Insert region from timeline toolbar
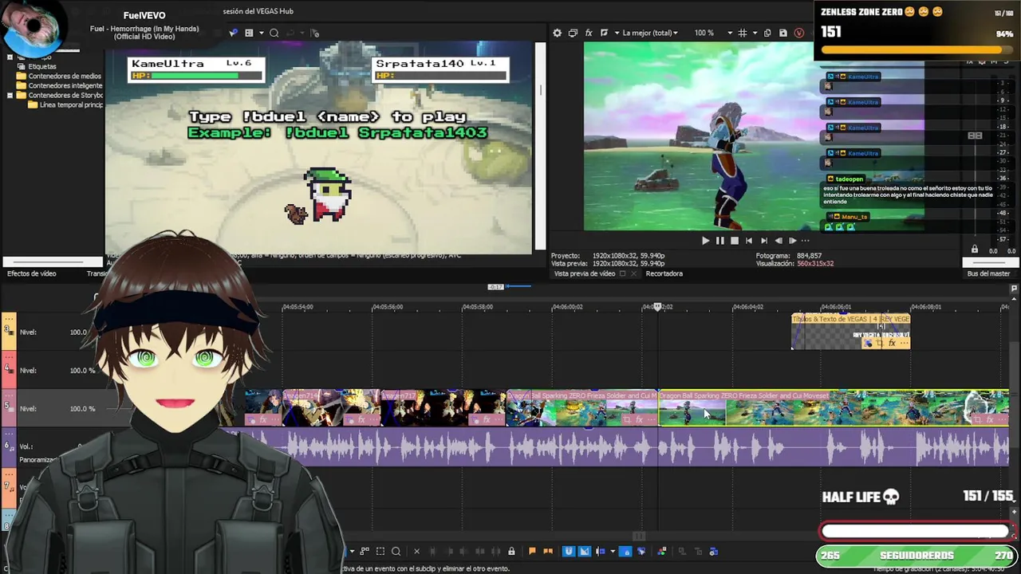Viewport: 1021px width, 574px height. (548, 551)
